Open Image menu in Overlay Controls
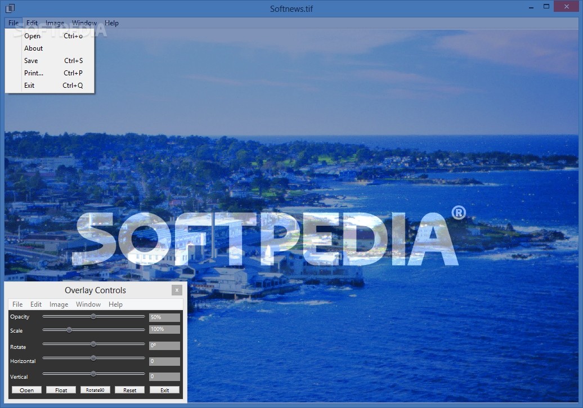The height and width of the screenshot is (408, 583). coord(59,304)
